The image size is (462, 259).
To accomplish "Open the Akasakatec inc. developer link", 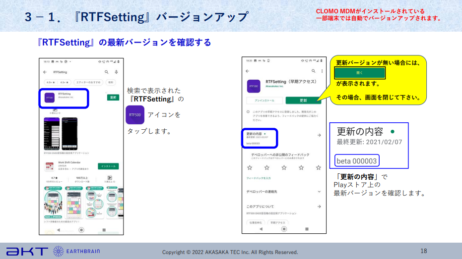I will [274, 87].
